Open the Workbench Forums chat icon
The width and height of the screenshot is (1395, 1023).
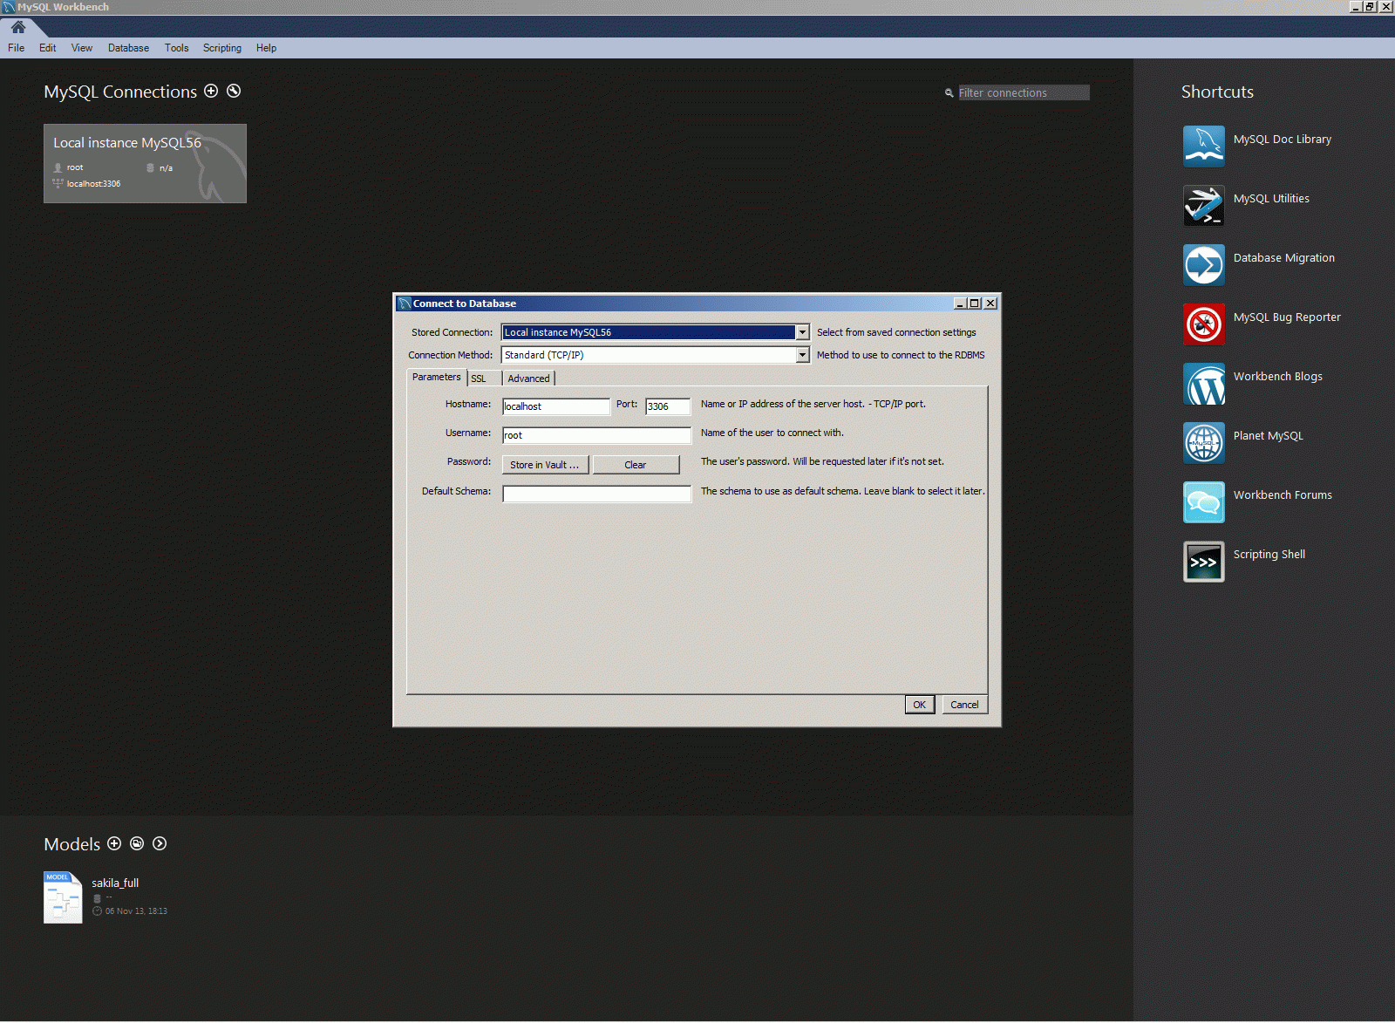click(x=1204, y=502)
